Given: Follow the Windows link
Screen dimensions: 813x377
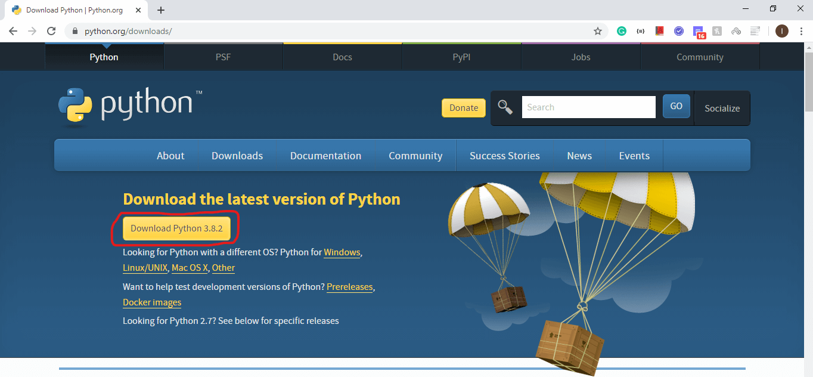Looking at the screenshot, I should click(x=342, y=252).
